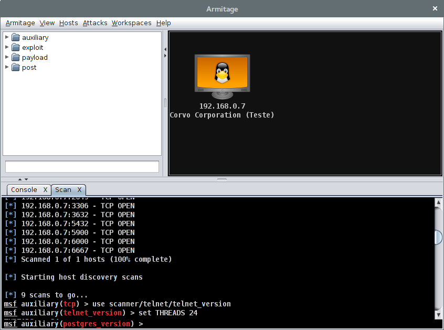This screenshot has height=330, width=444.
Task: Expand the auxiliary module tree node
Action: [x=7, y=37]
